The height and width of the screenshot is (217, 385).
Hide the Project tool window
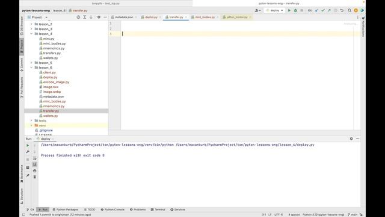(105, 17)
